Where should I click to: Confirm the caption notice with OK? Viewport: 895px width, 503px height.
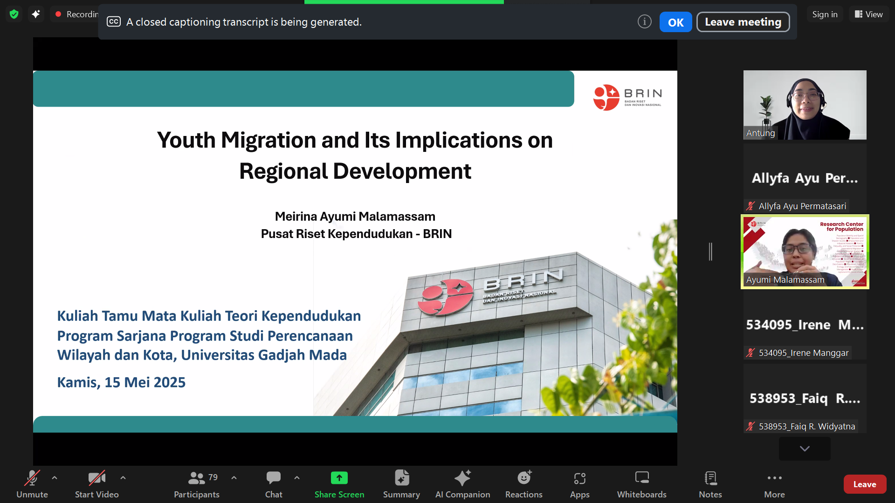675,22
